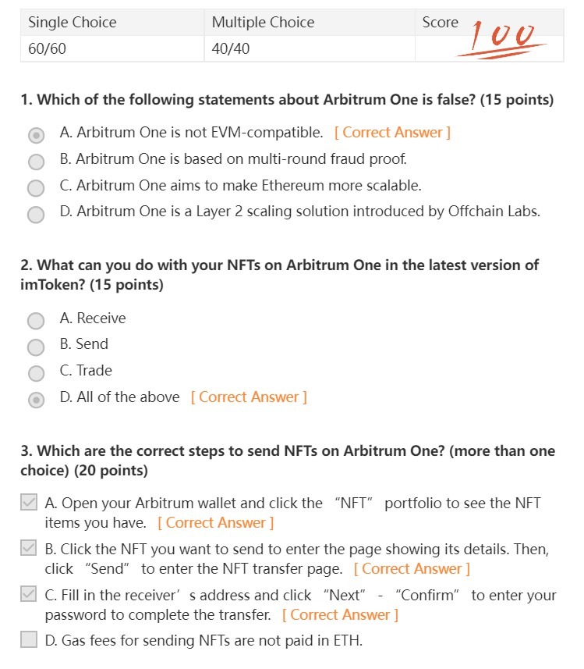Select radio option A, not EVM-compatible
This screenshot has width=584, height=669.
36,135
